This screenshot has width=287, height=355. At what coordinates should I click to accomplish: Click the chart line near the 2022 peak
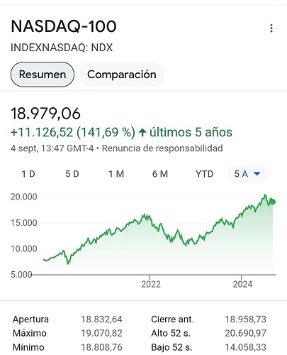click(x=144, y=215)
